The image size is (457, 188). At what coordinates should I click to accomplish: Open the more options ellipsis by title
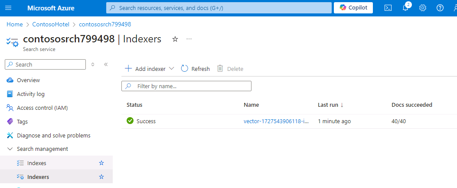coord(189,39)
